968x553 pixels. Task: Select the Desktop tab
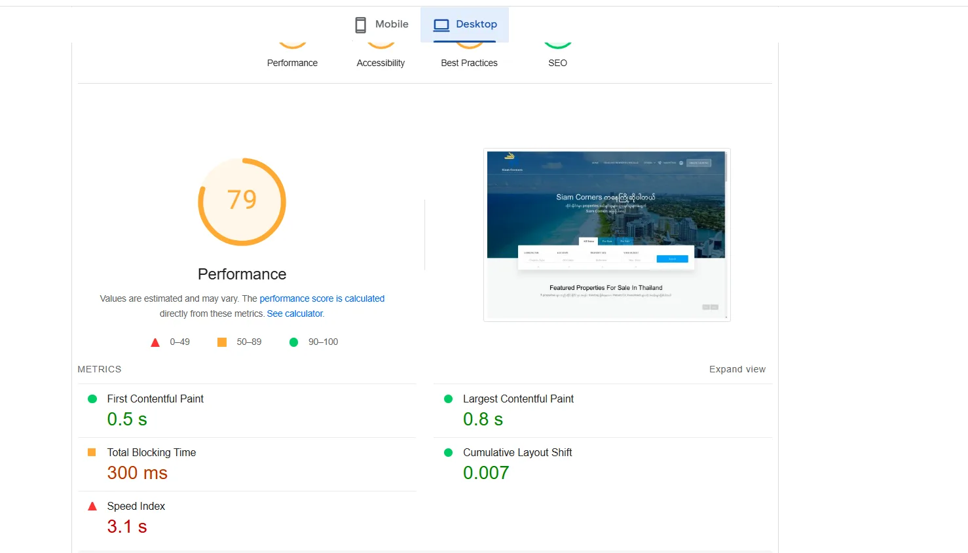tap(464, 24)
